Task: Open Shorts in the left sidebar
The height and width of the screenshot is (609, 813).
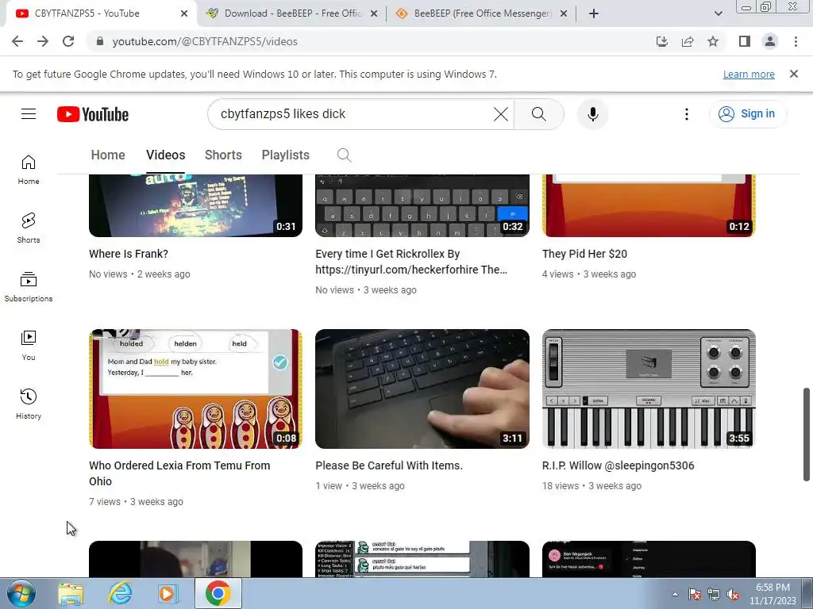Action: 29,228
